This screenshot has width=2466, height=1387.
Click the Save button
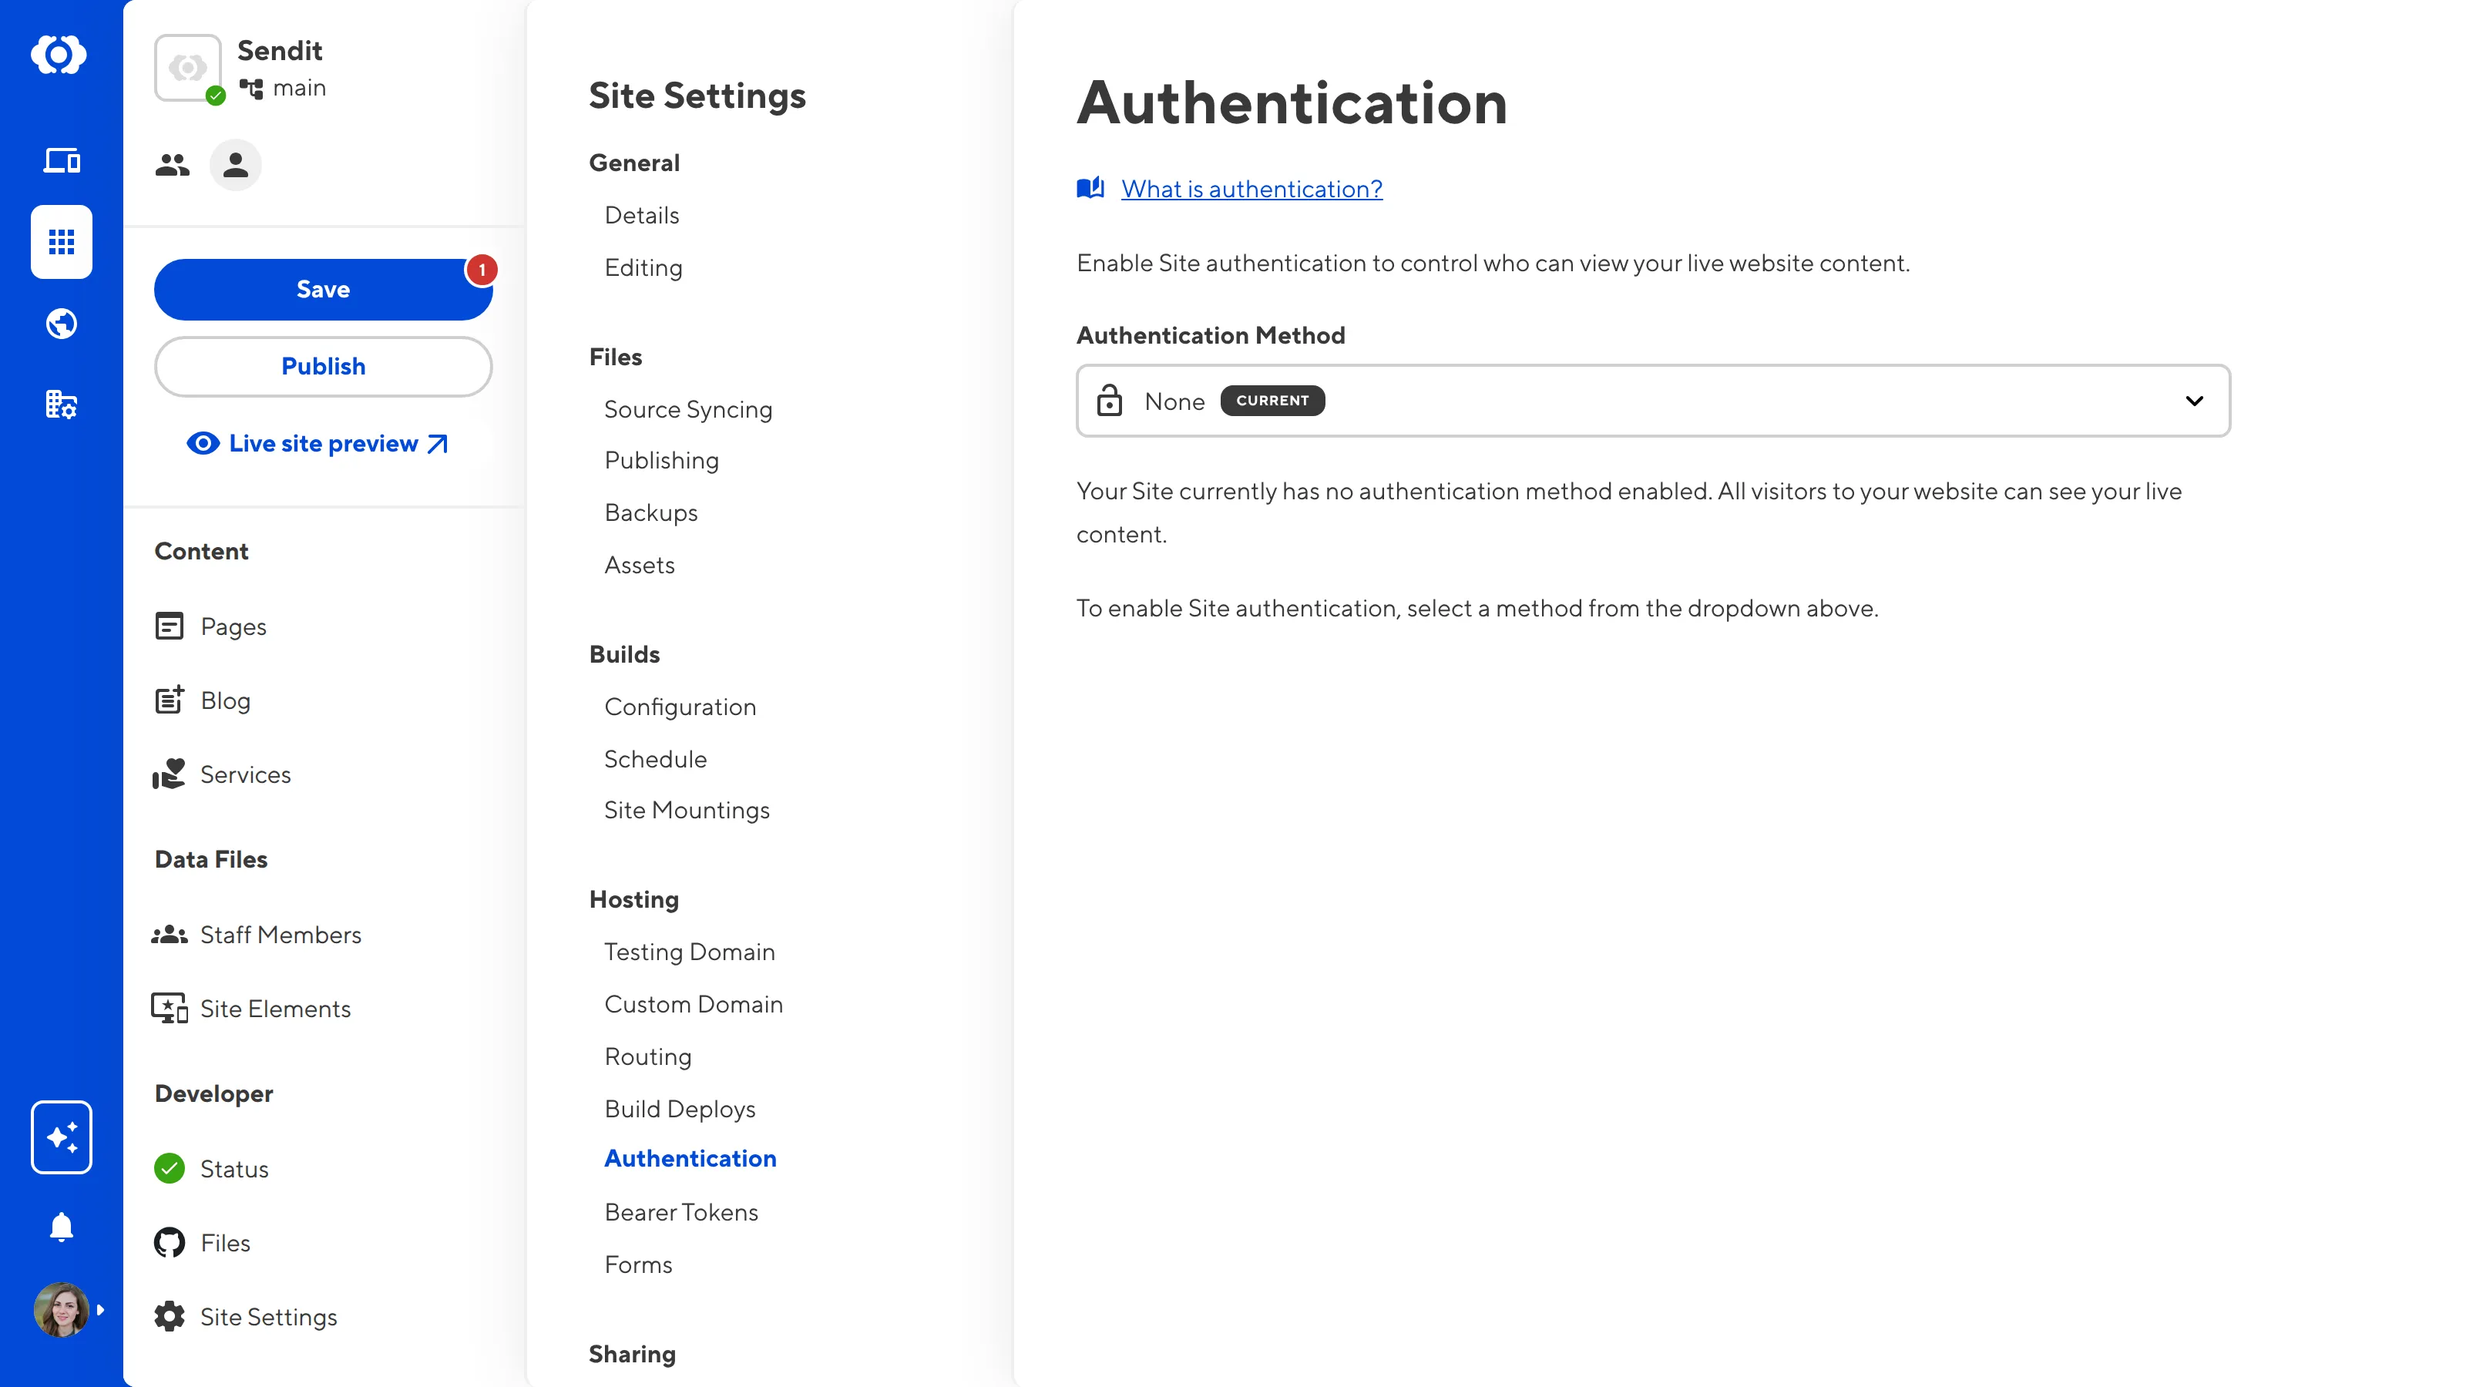pyautogui.click(x=323, y=289)
